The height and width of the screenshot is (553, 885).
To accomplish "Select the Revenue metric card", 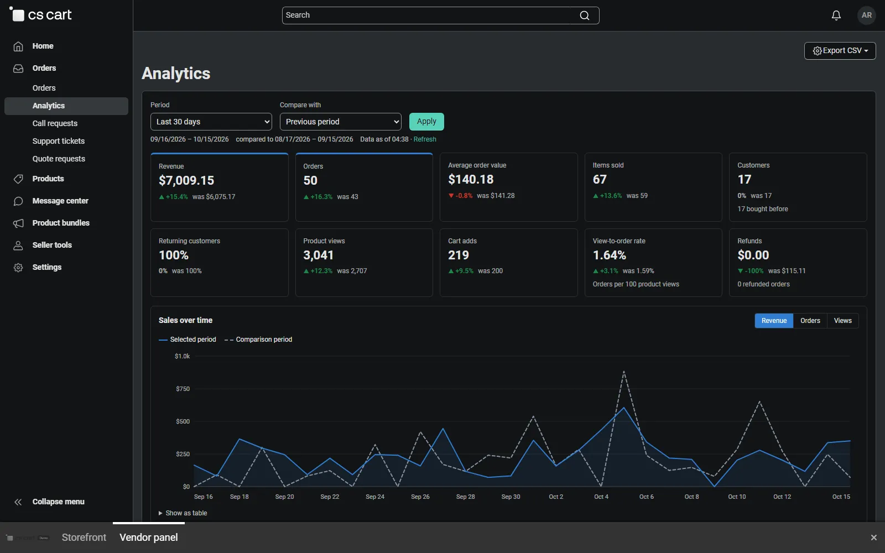I will [x=220, y=187].
